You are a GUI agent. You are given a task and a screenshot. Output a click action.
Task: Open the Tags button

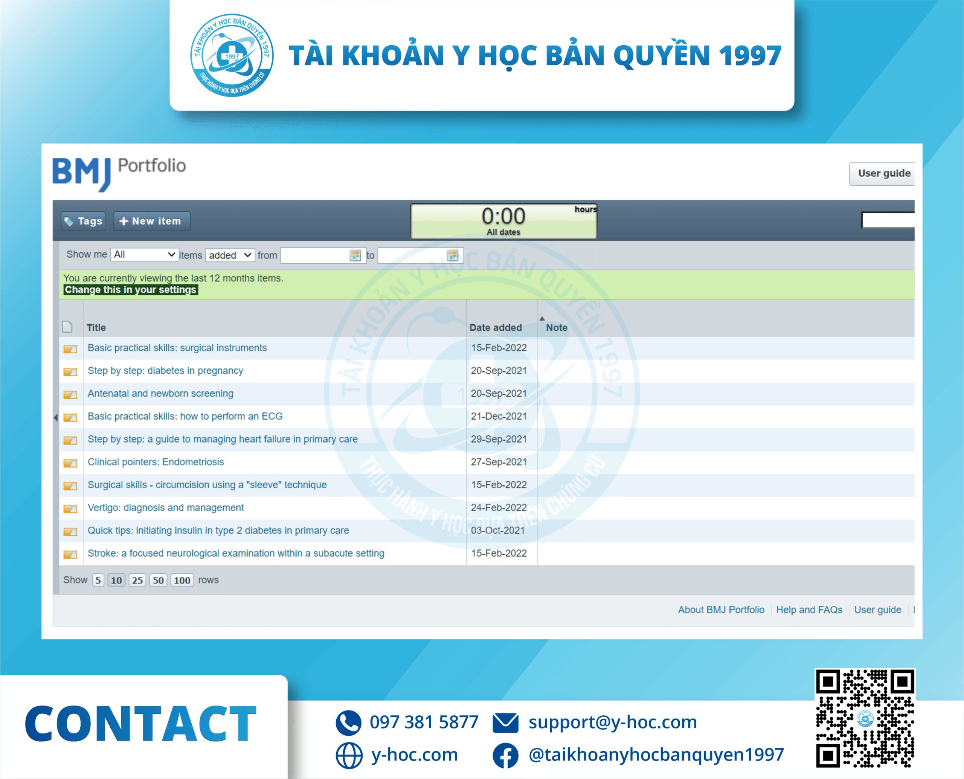tap(84, 221)
